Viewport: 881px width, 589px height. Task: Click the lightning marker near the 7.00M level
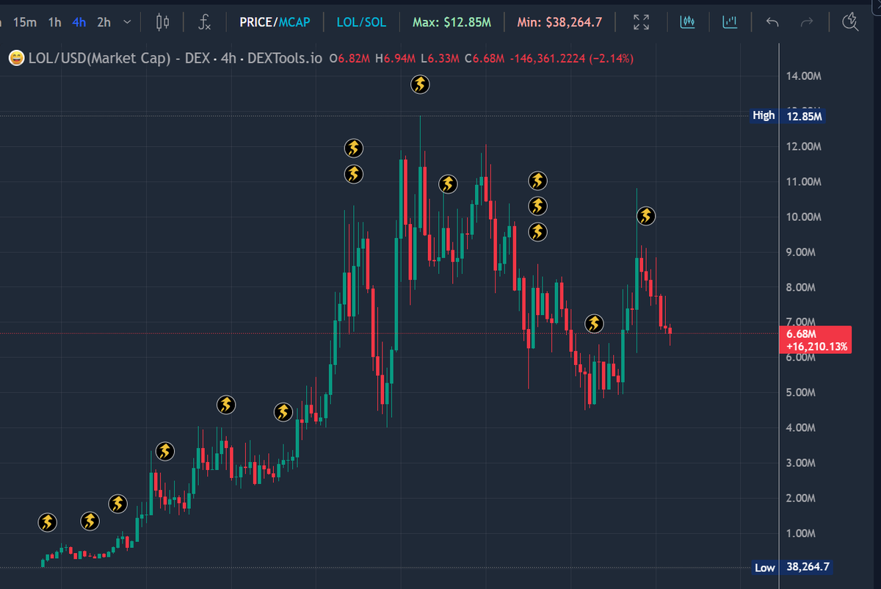(x=594, y=323)
